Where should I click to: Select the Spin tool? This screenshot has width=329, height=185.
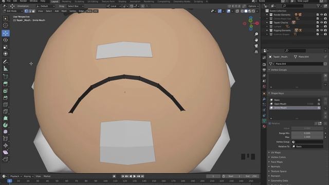6,125
